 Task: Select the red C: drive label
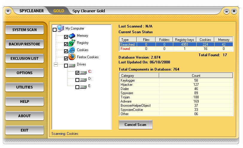click(x=90, y=71)
